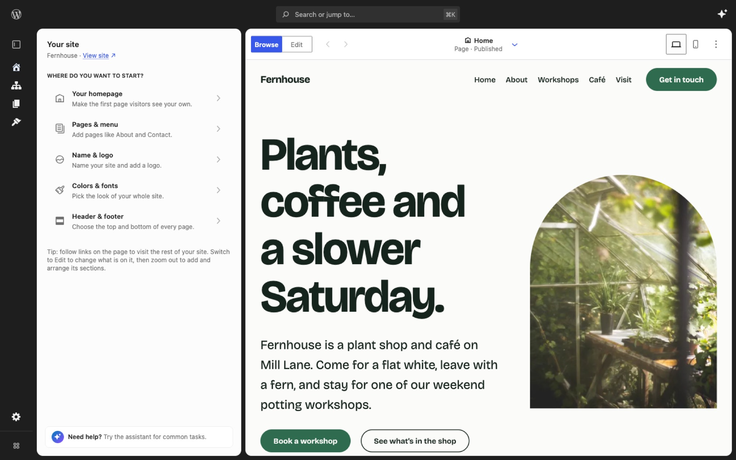Open Name & logo chevron
Viewport: 736px width, 460px height.
click(x=219, y=159)
